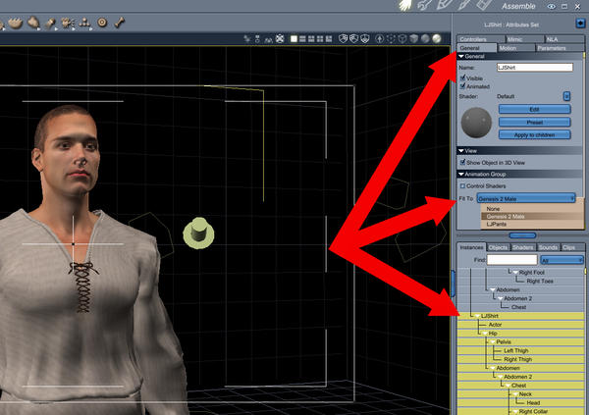Screen dimensions: 589x415
Task: Click the shader Edit button
Action: coord(535,109)
